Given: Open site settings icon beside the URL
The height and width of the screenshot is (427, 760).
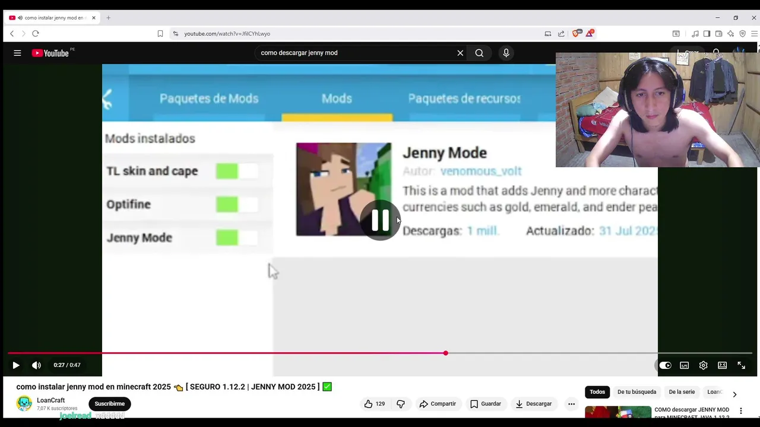Looking at the screenshot, I should (175, 34).
